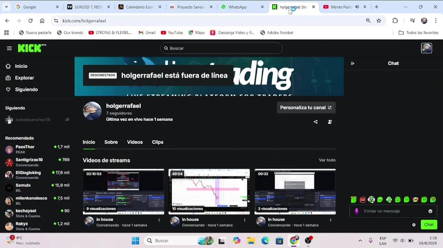Click the green Chat send button
The image size is (443, 248).
click(429, 225)
